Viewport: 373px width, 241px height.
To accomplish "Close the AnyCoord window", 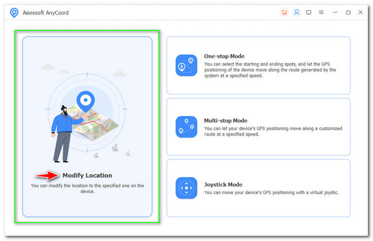I will (360, 13).
